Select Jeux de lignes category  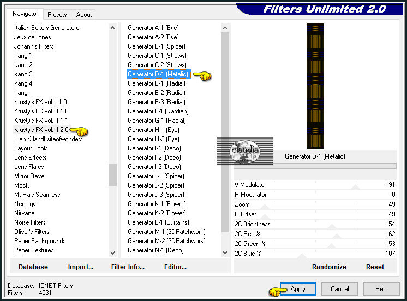(x=32, y=37)
